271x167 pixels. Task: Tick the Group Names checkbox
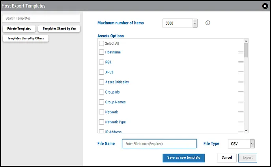pyautogui.click(x=101, y=102)
